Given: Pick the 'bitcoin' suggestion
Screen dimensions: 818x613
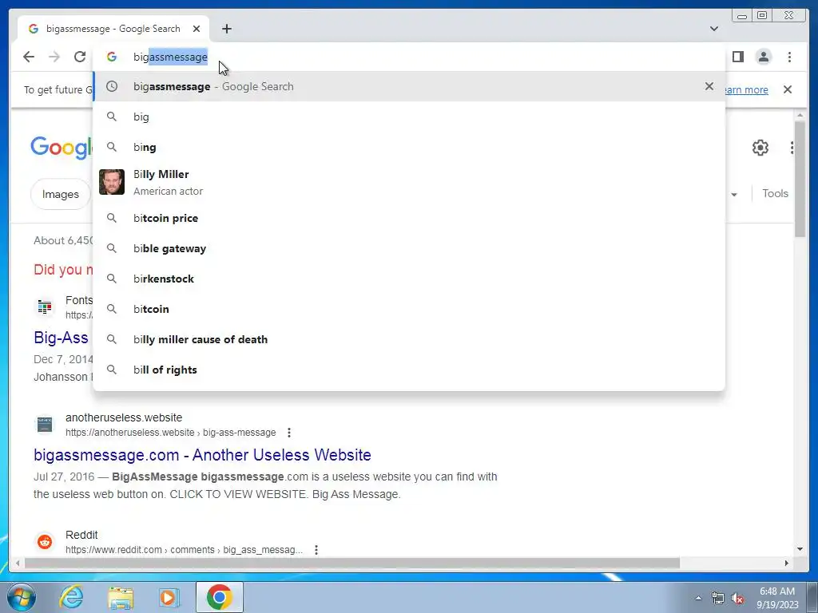Looking at the screenshot, I should 409,309.
